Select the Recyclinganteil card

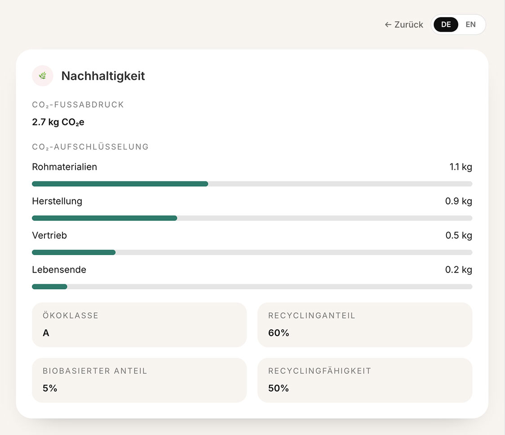(x=364, y=325)
